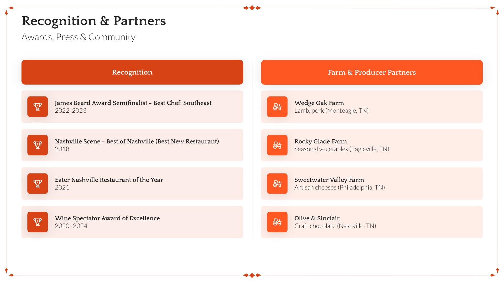Click Seasonal vegetables (Eagleville, TN) description

[342, 149]
